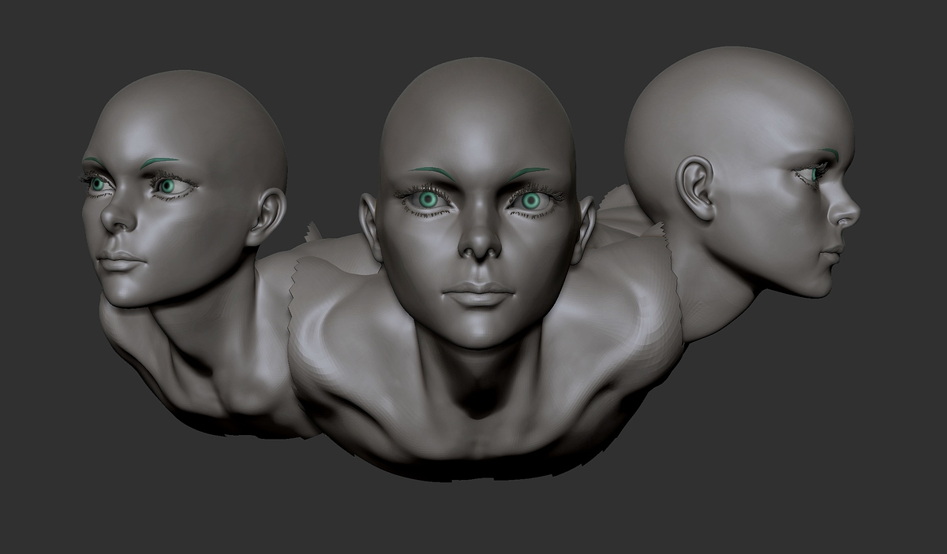Select the front-facing center head model
The height and width of the screenshot is (554, 947).
(x=477, y=203)
